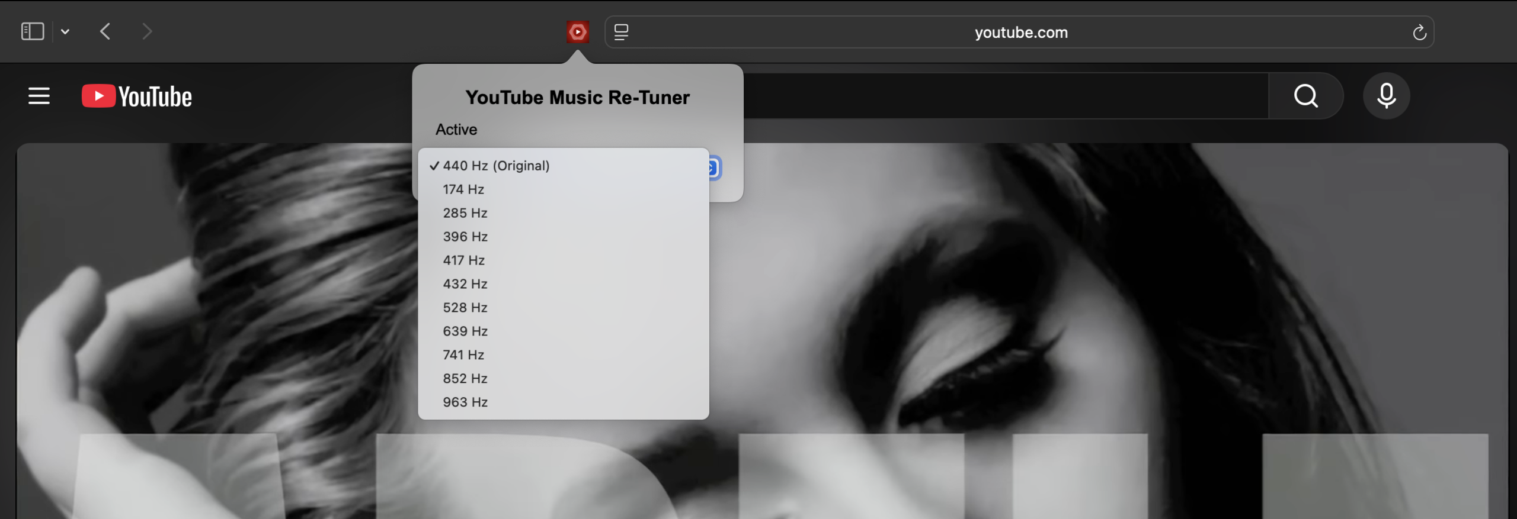Viewport: 1517px width, 519px height.
Task: Go back with the browser back arrow
Action: point(105,31)
